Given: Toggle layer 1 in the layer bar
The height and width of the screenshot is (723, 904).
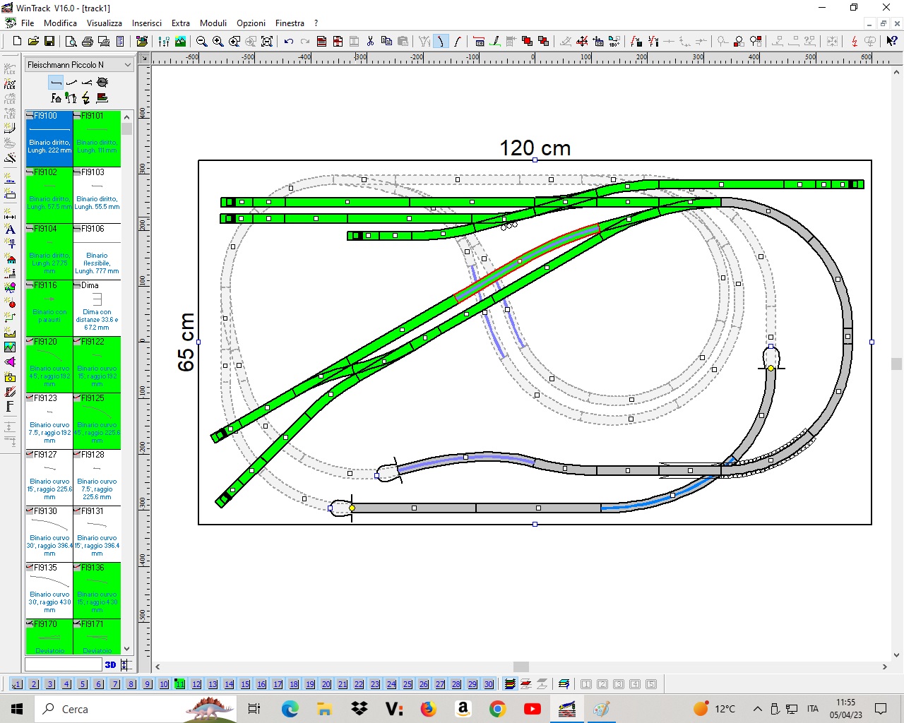Looking at the screenshot, I should click(x=17, y=684).
